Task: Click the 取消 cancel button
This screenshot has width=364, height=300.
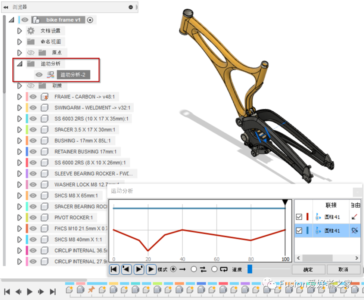Action: coord(343,269)
